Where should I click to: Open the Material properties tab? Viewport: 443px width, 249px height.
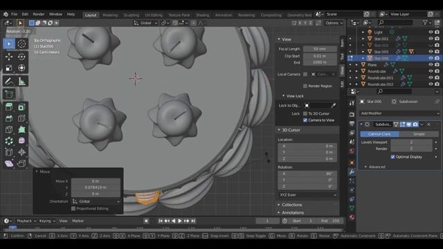tap(352, 217)
